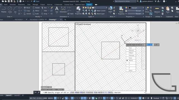Open the Annotate ribbon tab
This screenshot has height=100, width=179.
13,4
